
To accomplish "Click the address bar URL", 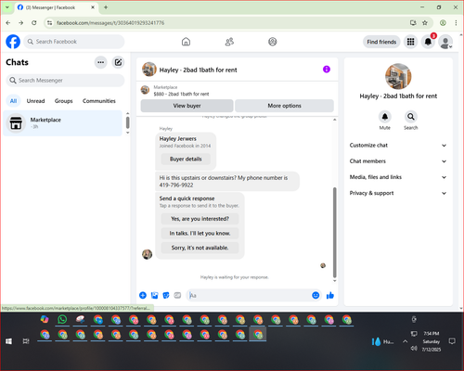I will tap(110, 23).
